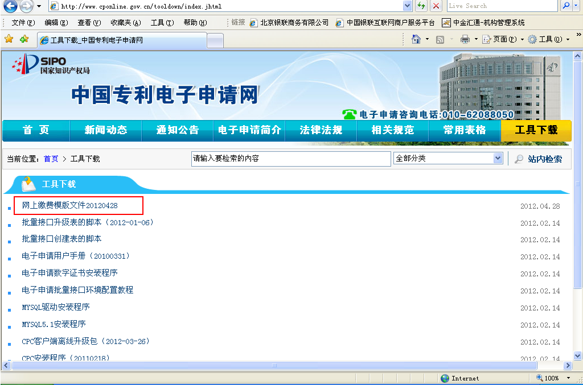Open the 页面 (Page) toolbar menu

pos(500,39)
